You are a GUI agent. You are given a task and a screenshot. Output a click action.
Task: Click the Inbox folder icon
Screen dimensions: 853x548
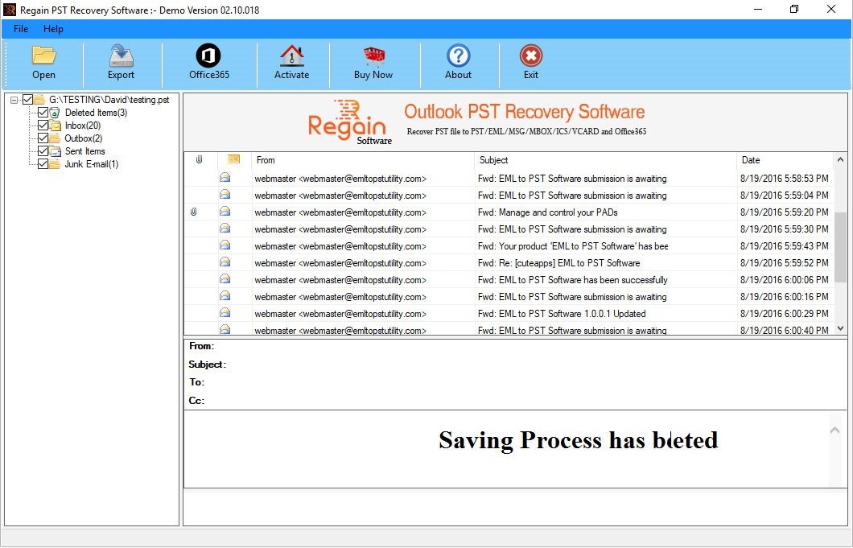pyautogui.click(x=55, y=126)
